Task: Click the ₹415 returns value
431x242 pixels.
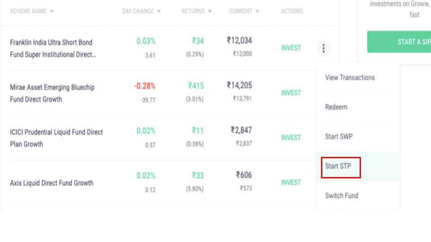Action: [196, 86]
